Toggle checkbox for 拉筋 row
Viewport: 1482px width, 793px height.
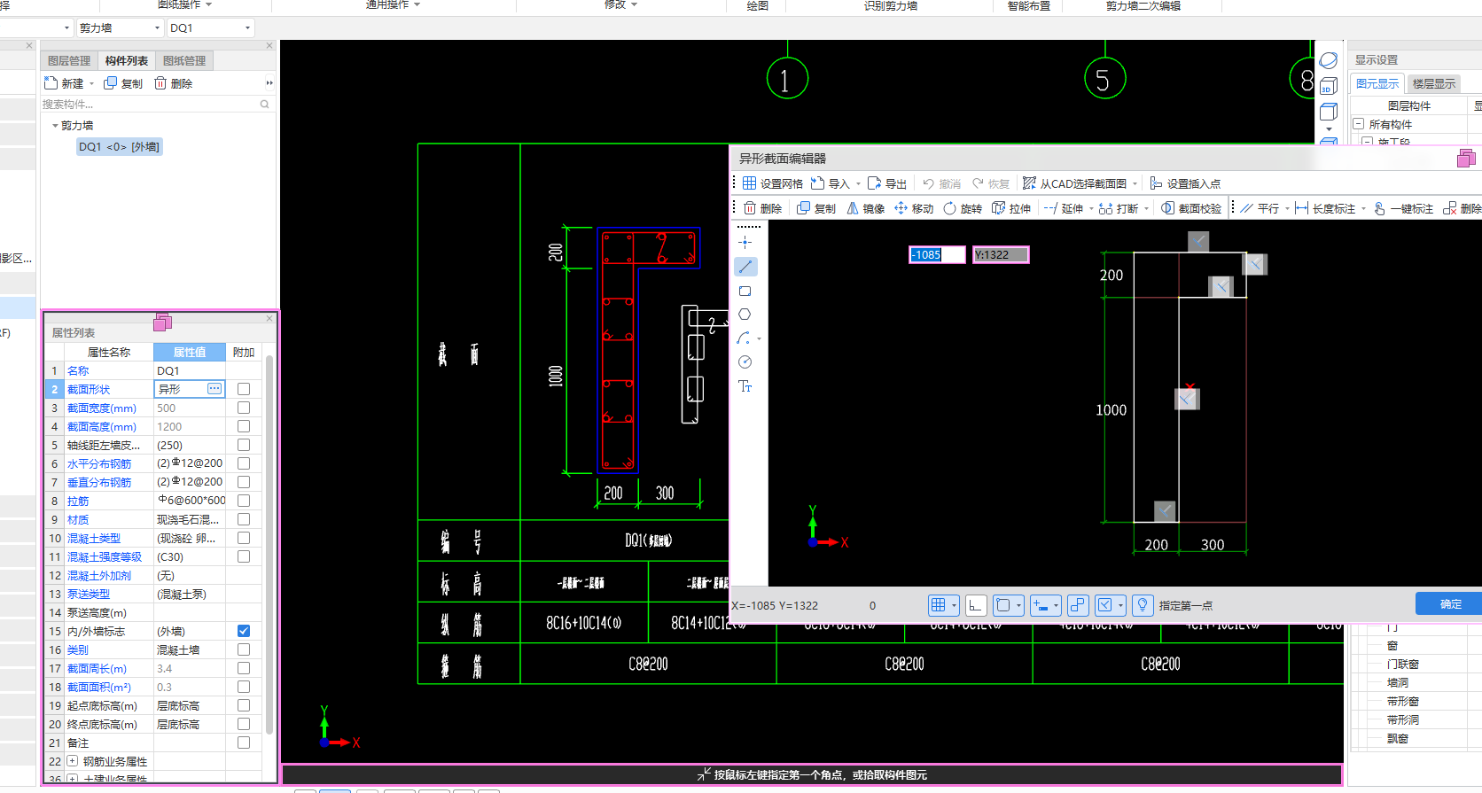pos(244,501)
